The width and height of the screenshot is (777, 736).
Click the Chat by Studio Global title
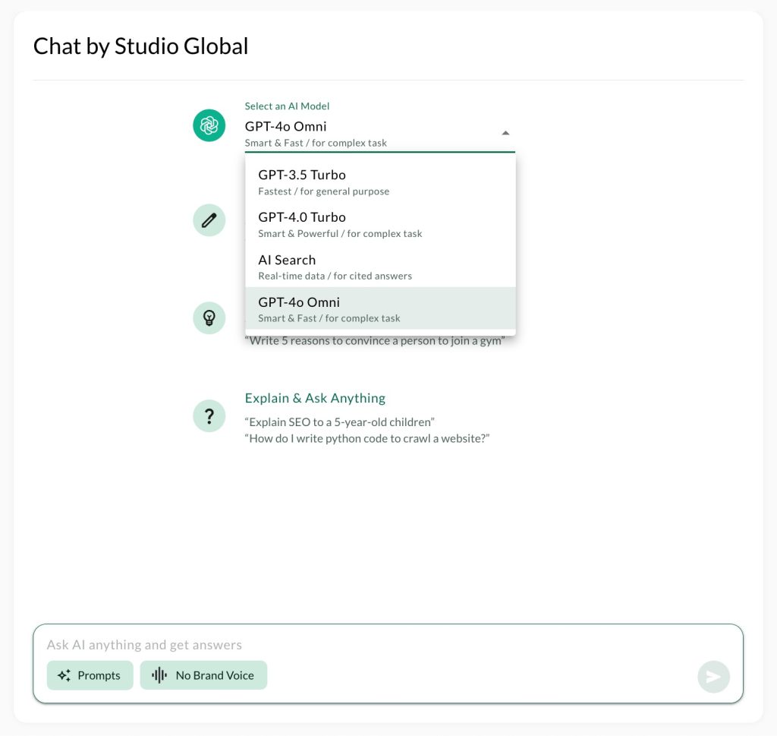140,46
